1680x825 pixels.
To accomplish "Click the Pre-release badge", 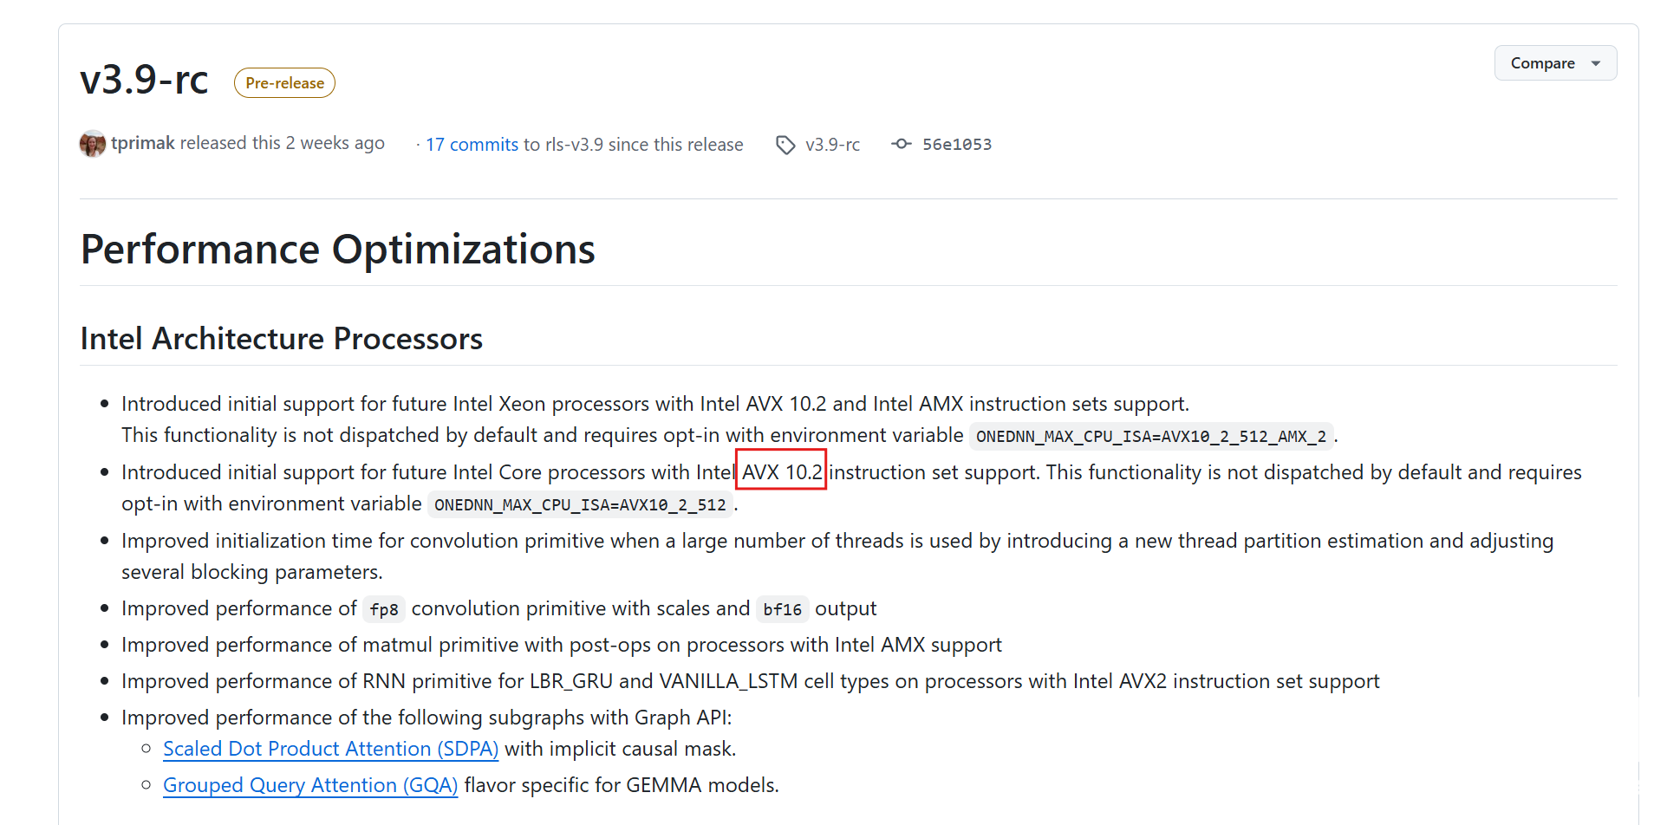I will click(x=284, y=83).
